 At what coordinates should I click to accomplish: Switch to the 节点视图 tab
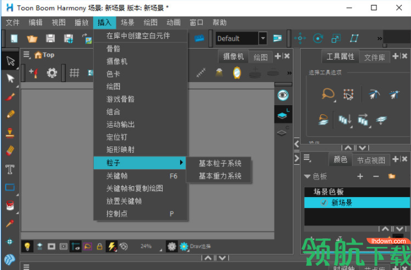click(x=371, y=160)
